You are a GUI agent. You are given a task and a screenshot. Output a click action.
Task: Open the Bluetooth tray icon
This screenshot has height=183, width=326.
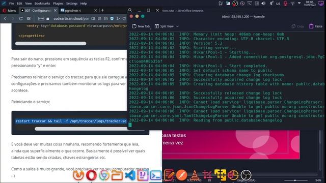click(x=271, y=4)
